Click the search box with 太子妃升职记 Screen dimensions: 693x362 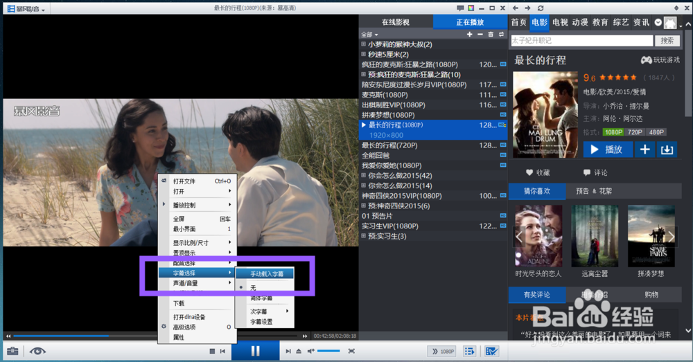(581, 41)
